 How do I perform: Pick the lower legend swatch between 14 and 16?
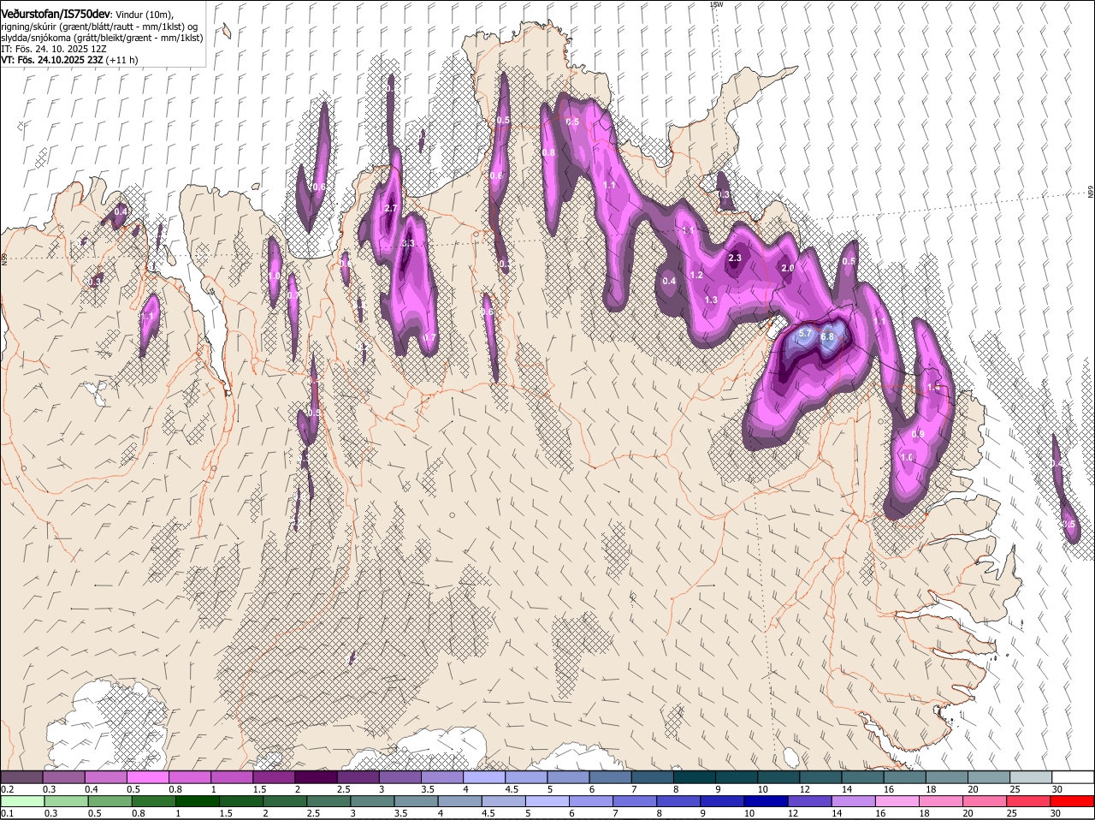click(854, 801)
